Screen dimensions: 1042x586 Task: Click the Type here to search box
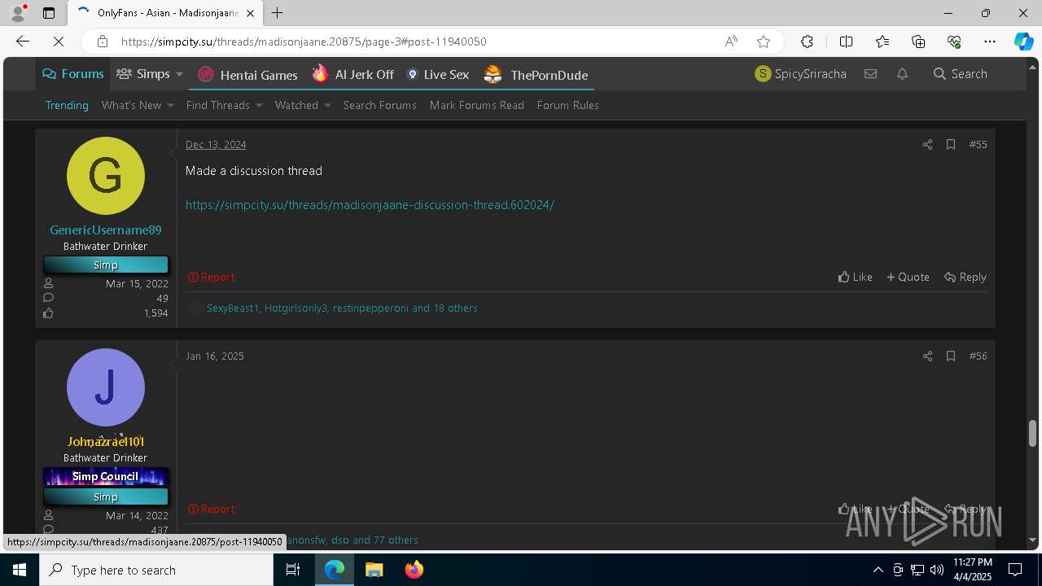[156, 570]
